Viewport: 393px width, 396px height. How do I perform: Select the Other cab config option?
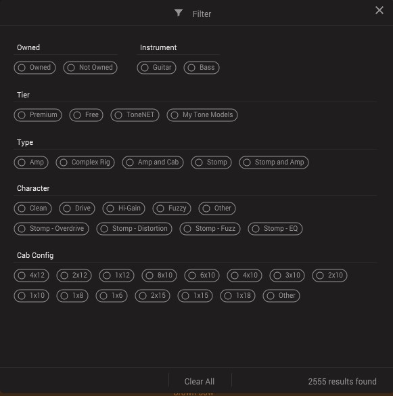tap(281, 296)
